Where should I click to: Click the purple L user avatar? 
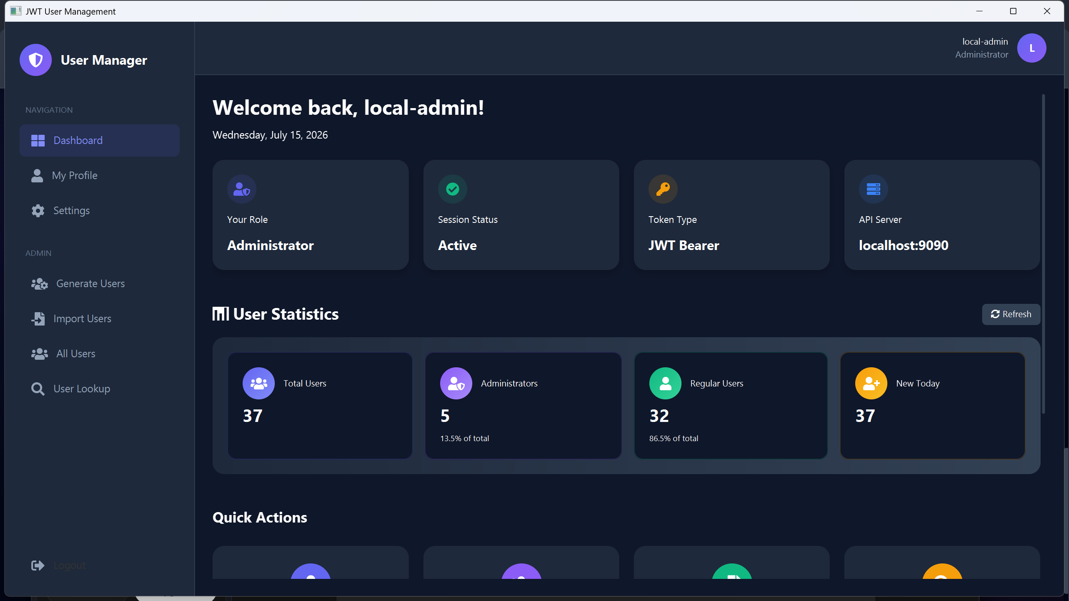point(1031,48)
